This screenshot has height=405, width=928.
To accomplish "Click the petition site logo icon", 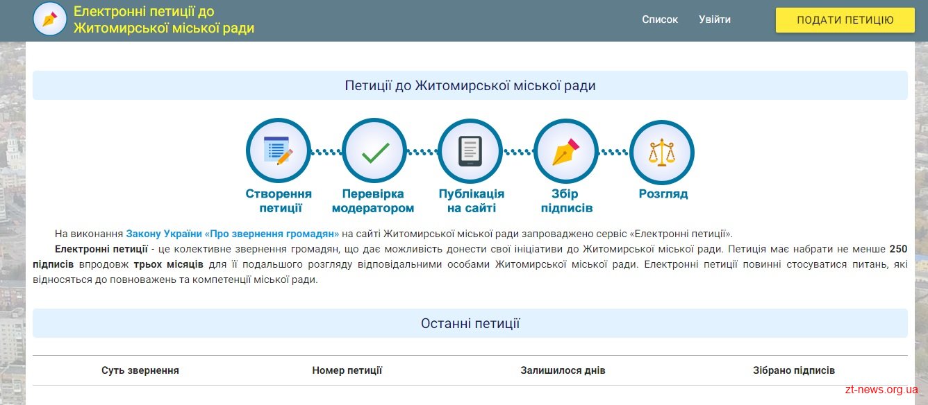I will tap(50, 19).
